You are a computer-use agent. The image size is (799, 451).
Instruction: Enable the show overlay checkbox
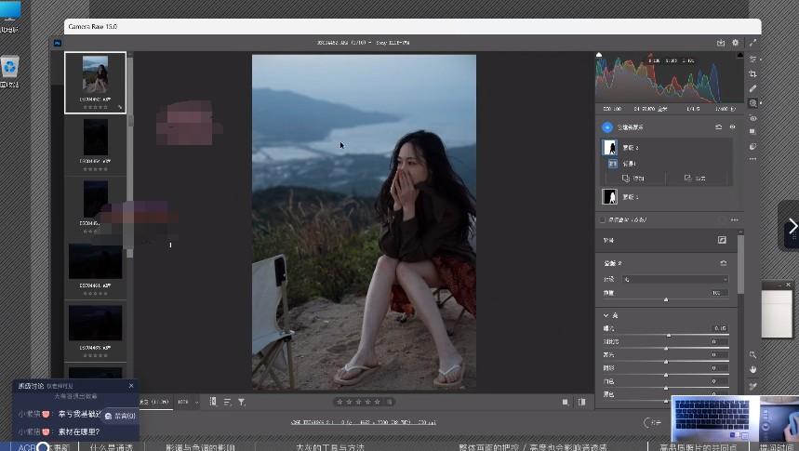coord(602,220)
